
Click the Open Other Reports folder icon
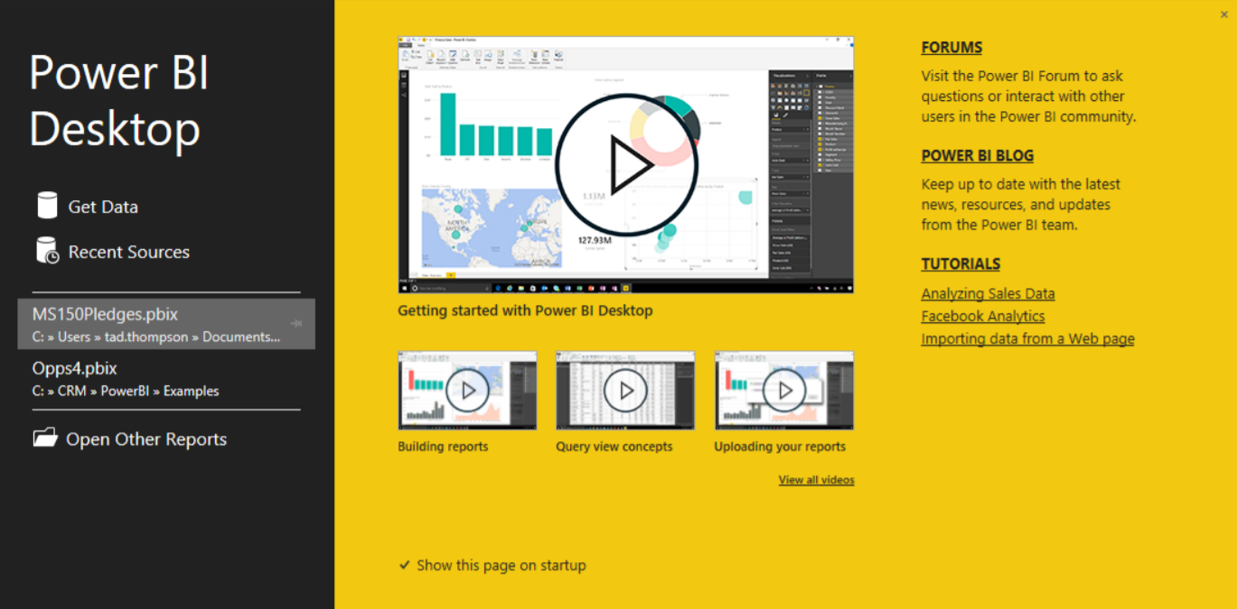tap(45, 438)
